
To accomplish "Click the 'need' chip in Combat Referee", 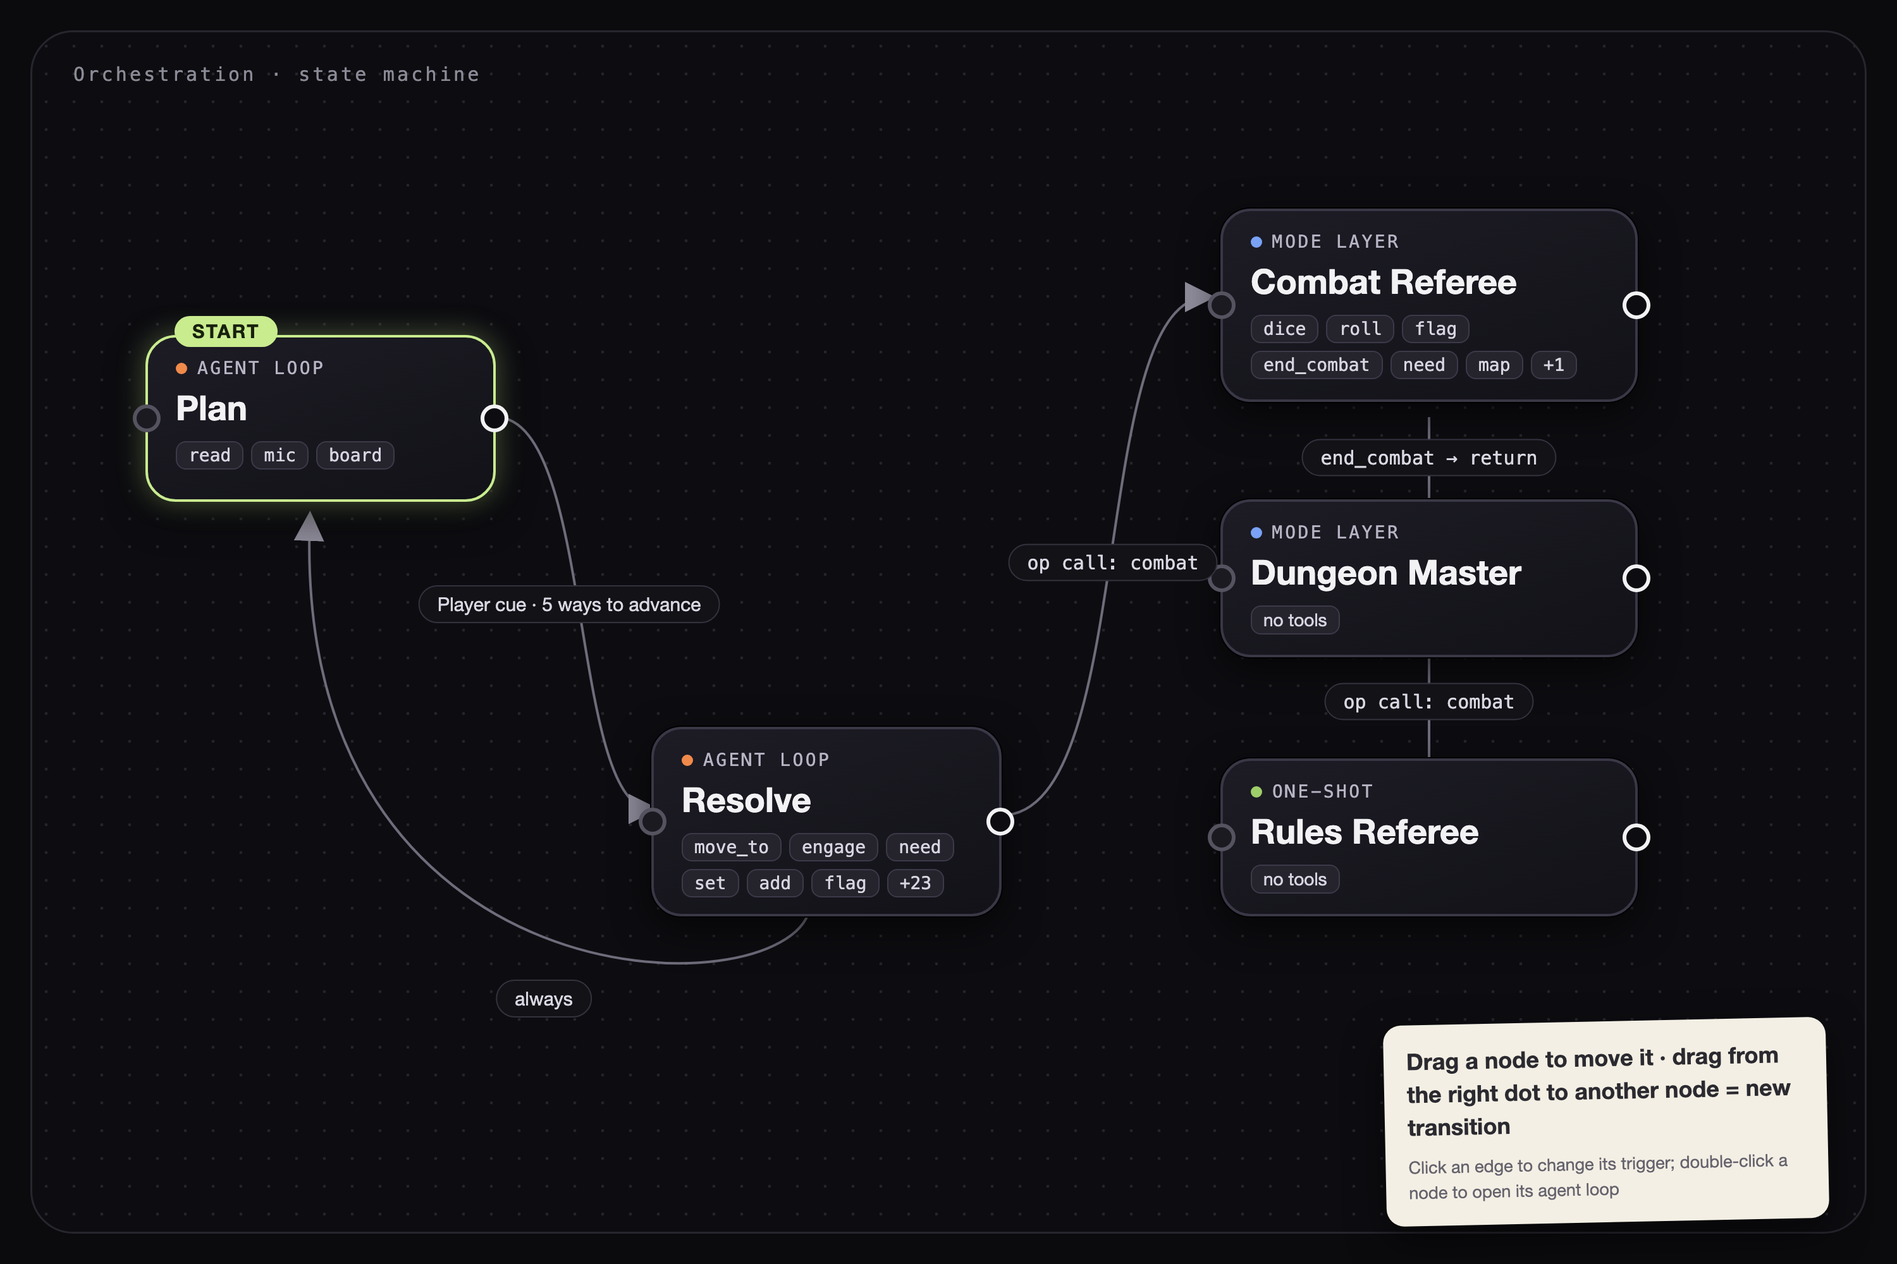I will pos(1423,365).
